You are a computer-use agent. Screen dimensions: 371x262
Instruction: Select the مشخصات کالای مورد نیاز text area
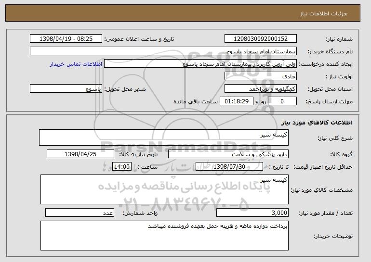(x=164, y=189)
